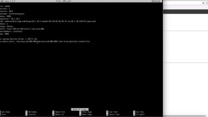Click the 'Cut Text' shortcut label
Viewport: 208px width, 117px height.
[113, 112]
